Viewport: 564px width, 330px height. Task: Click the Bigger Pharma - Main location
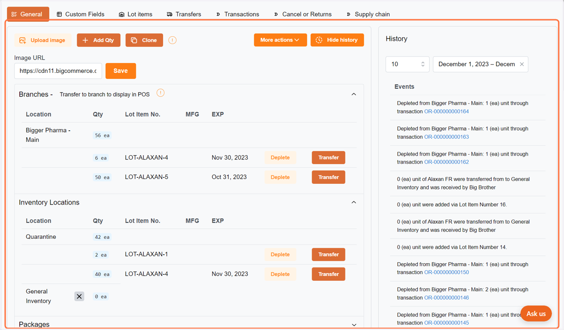(x=48, y=135)
